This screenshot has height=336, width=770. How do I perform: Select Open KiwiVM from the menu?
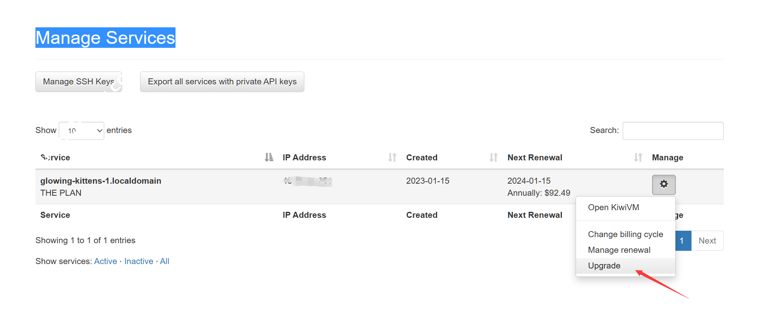pos(613,207)
